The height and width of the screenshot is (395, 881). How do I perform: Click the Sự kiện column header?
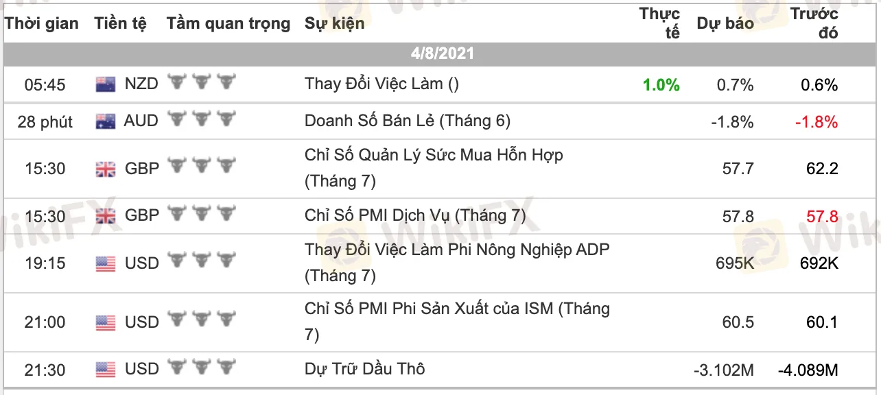pos(334,23)
